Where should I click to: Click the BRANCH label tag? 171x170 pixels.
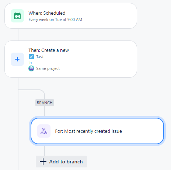click(x=45, y=103)
